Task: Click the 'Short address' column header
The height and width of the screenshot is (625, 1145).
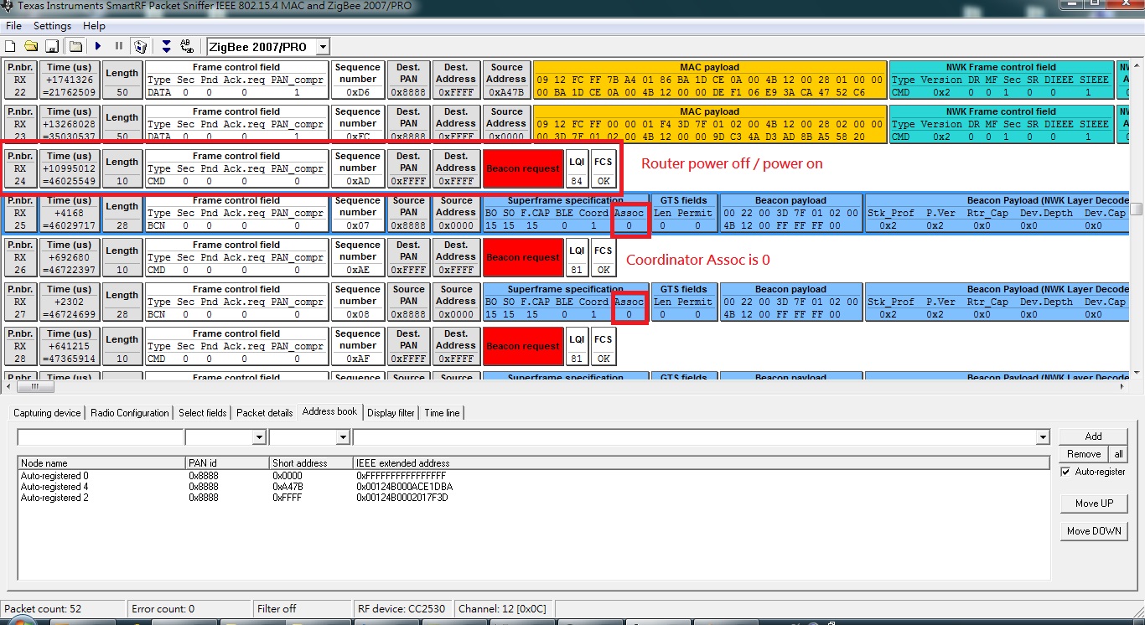Action: (312, 463)
